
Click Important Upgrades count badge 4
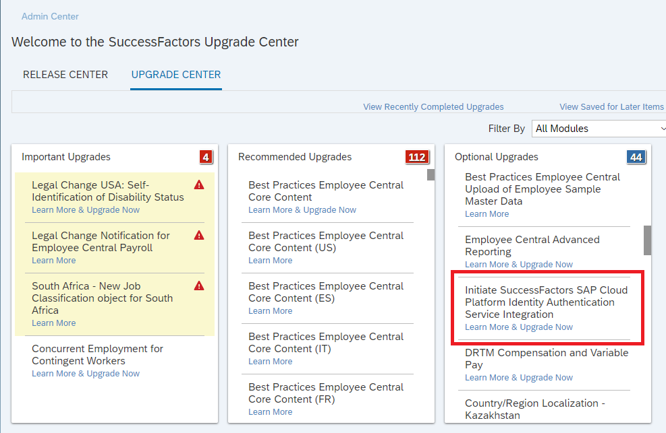point(206,157)
